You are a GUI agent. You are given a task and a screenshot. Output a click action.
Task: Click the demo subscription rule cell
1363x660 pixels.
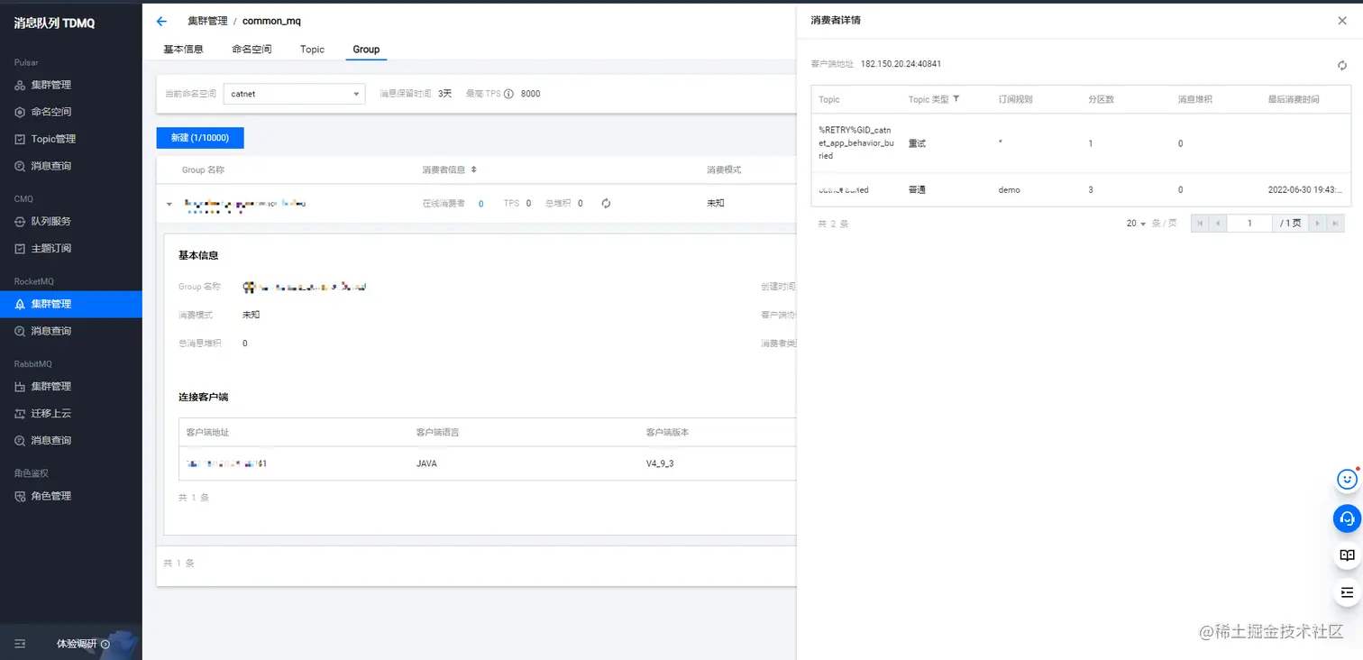tap(1010, 190)
